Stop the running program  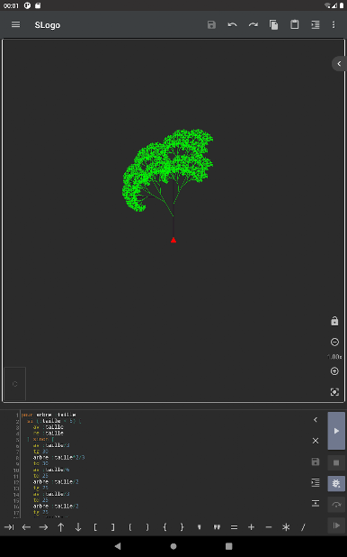click(336, 463)
